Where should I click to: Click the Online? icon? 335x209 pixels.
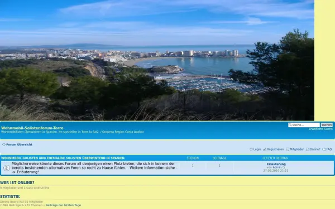(x=308, y=149)
